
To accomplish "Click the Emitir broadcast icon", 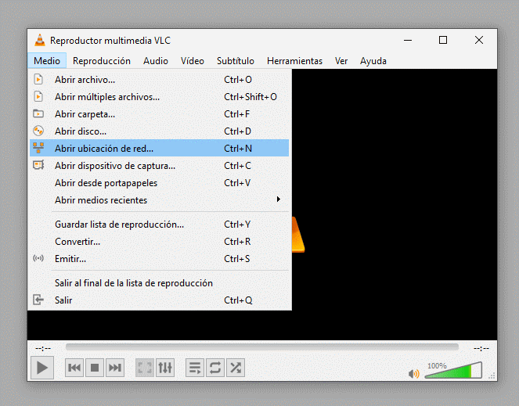I will pyautogui.click(x=38, y=258).
